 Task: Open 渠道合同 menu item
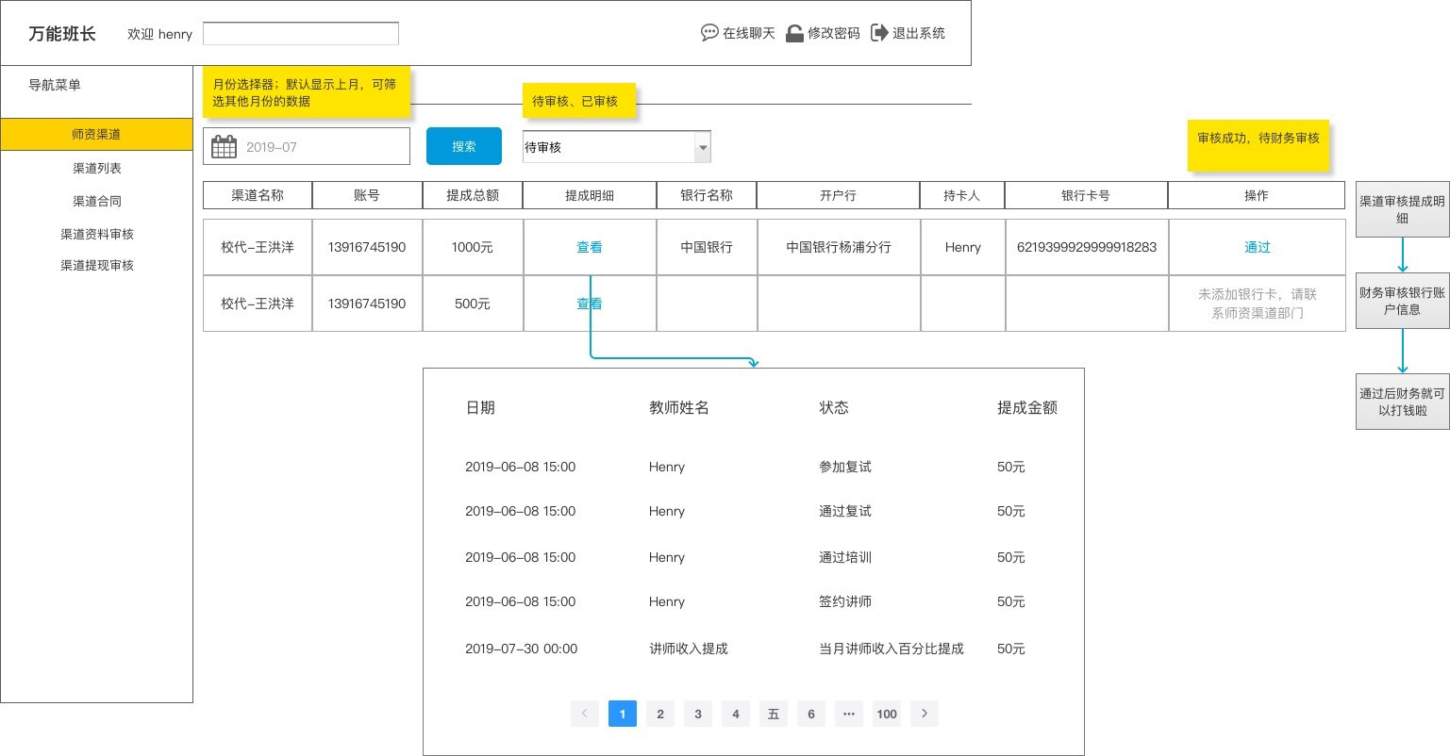(x=96, y=201)
